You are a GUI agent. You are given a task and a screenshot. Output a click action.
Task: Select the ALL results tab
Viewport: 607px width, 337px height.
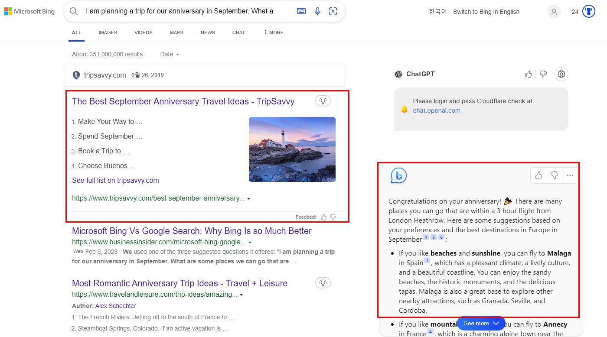click(x=77, y=32)
